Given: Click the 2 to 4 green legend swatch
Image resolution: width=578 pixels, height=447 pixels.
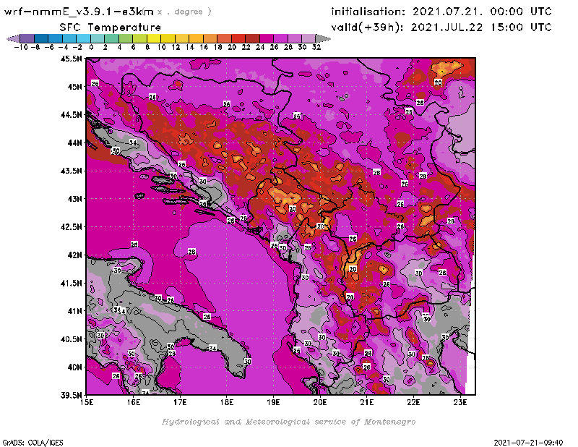Looking at the screenshot, I should click(x=112, y=39).
